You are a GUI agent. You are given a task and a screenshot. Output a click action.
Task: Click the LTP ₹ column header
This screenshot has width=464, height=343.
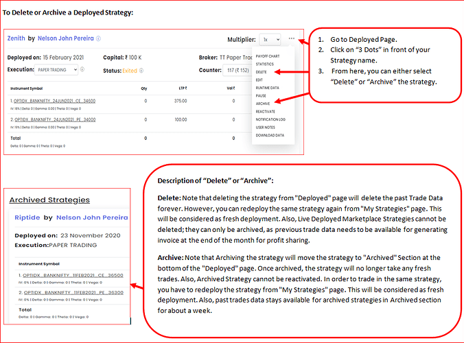pos(183,88)
